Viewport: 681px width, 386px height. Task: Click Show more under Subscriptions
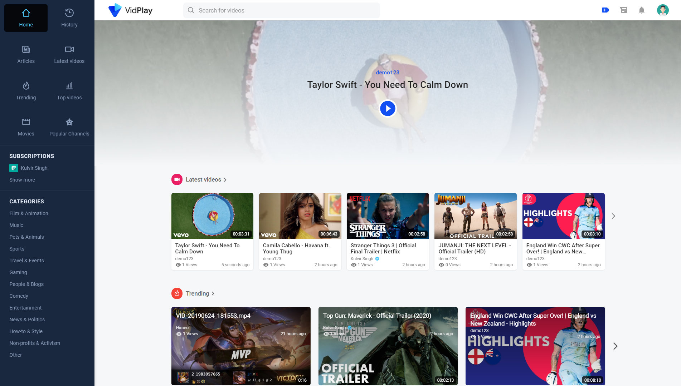pyautogui.click(x=22, y=180)
